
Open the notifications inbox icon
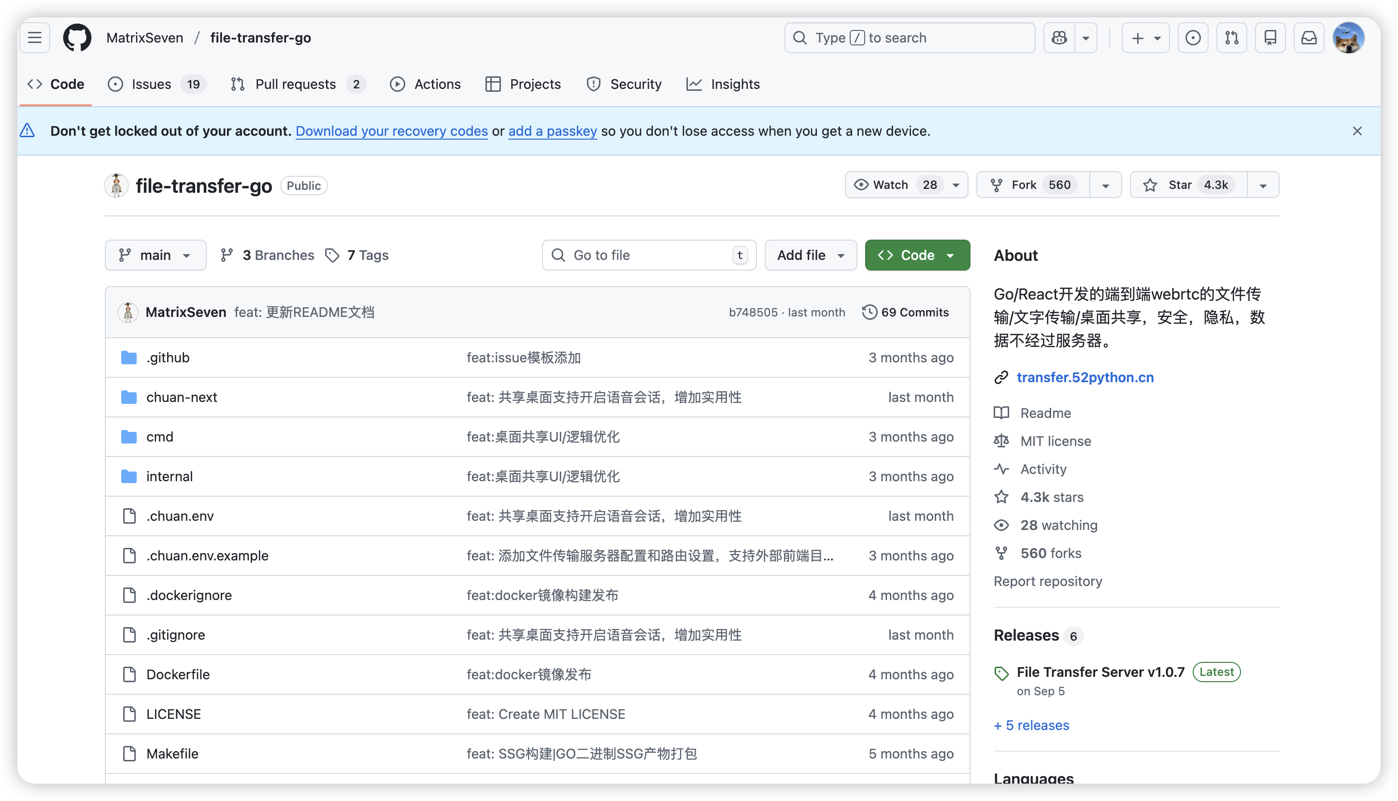1309,37
